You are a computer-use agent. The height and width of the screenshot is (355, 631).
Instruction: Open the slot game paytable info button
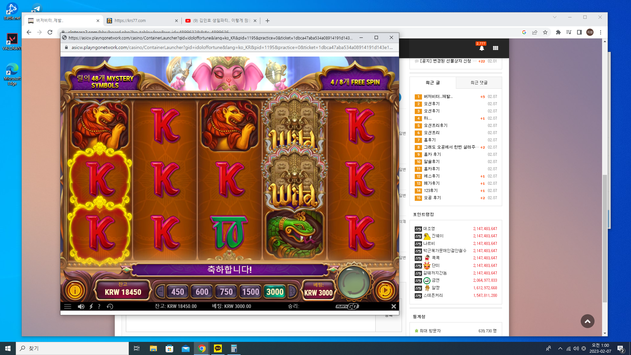tap(75, 291)
